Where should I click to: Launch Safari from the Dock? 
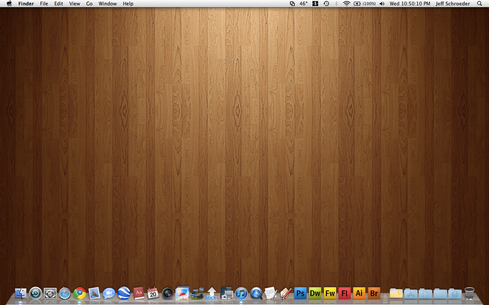[65, 293]
